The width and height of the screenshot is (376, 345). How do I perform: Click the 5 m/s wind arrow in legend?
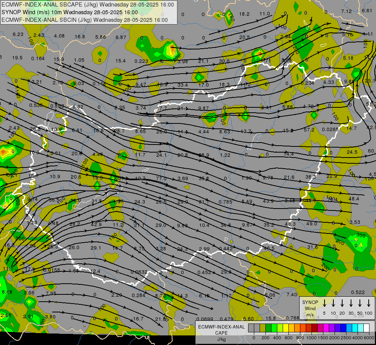coord(324,303)
